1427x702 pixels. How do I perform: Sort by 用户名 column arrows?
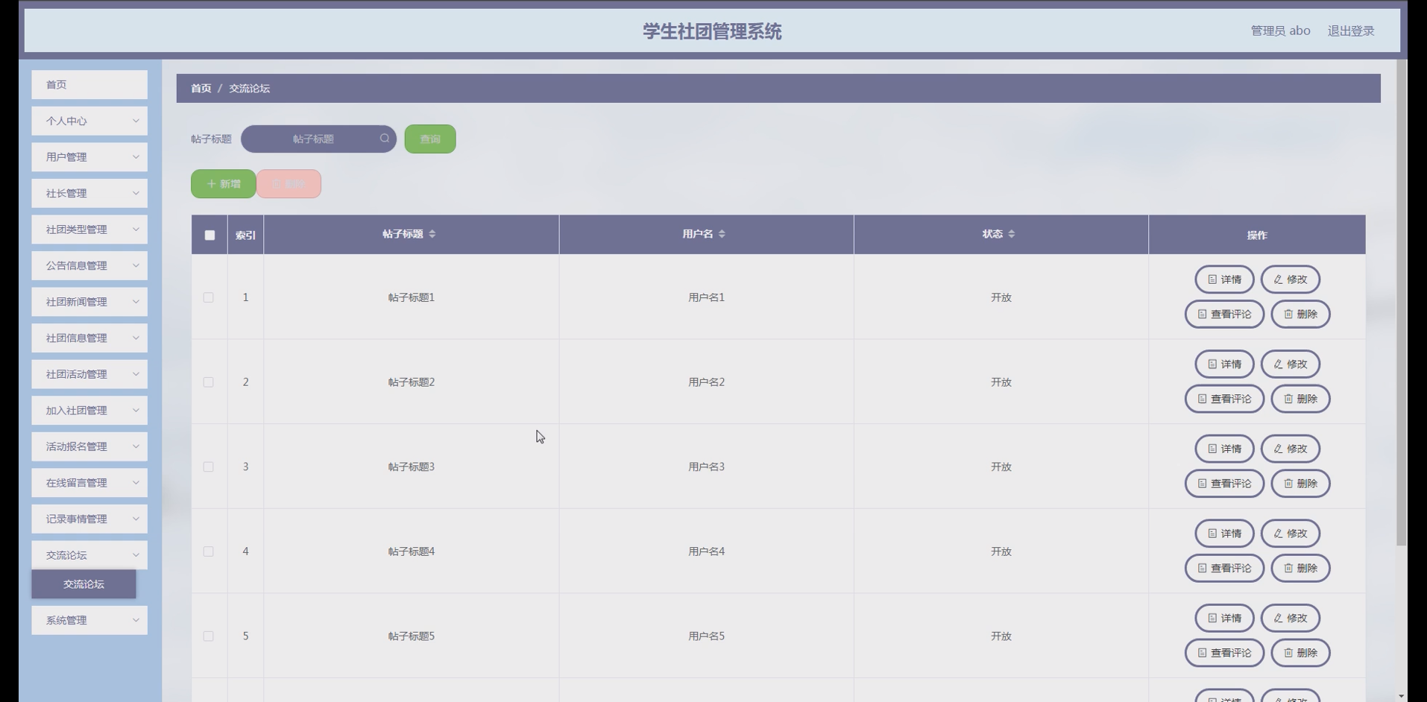pyautogui.click(x=722, y=234)
